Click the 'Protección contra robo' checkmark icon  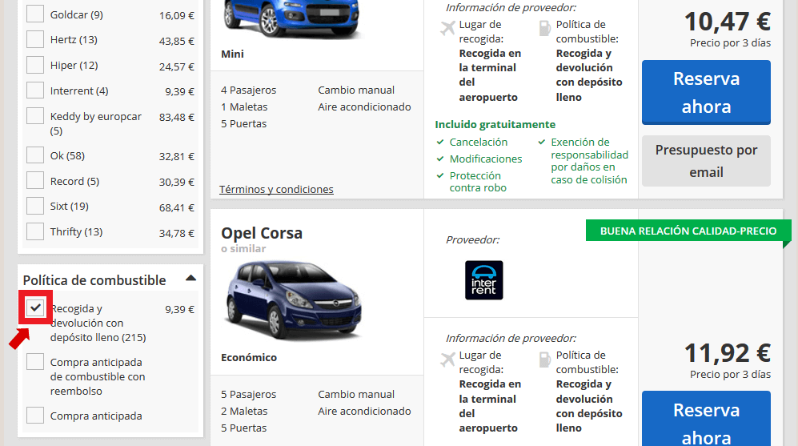440,175
